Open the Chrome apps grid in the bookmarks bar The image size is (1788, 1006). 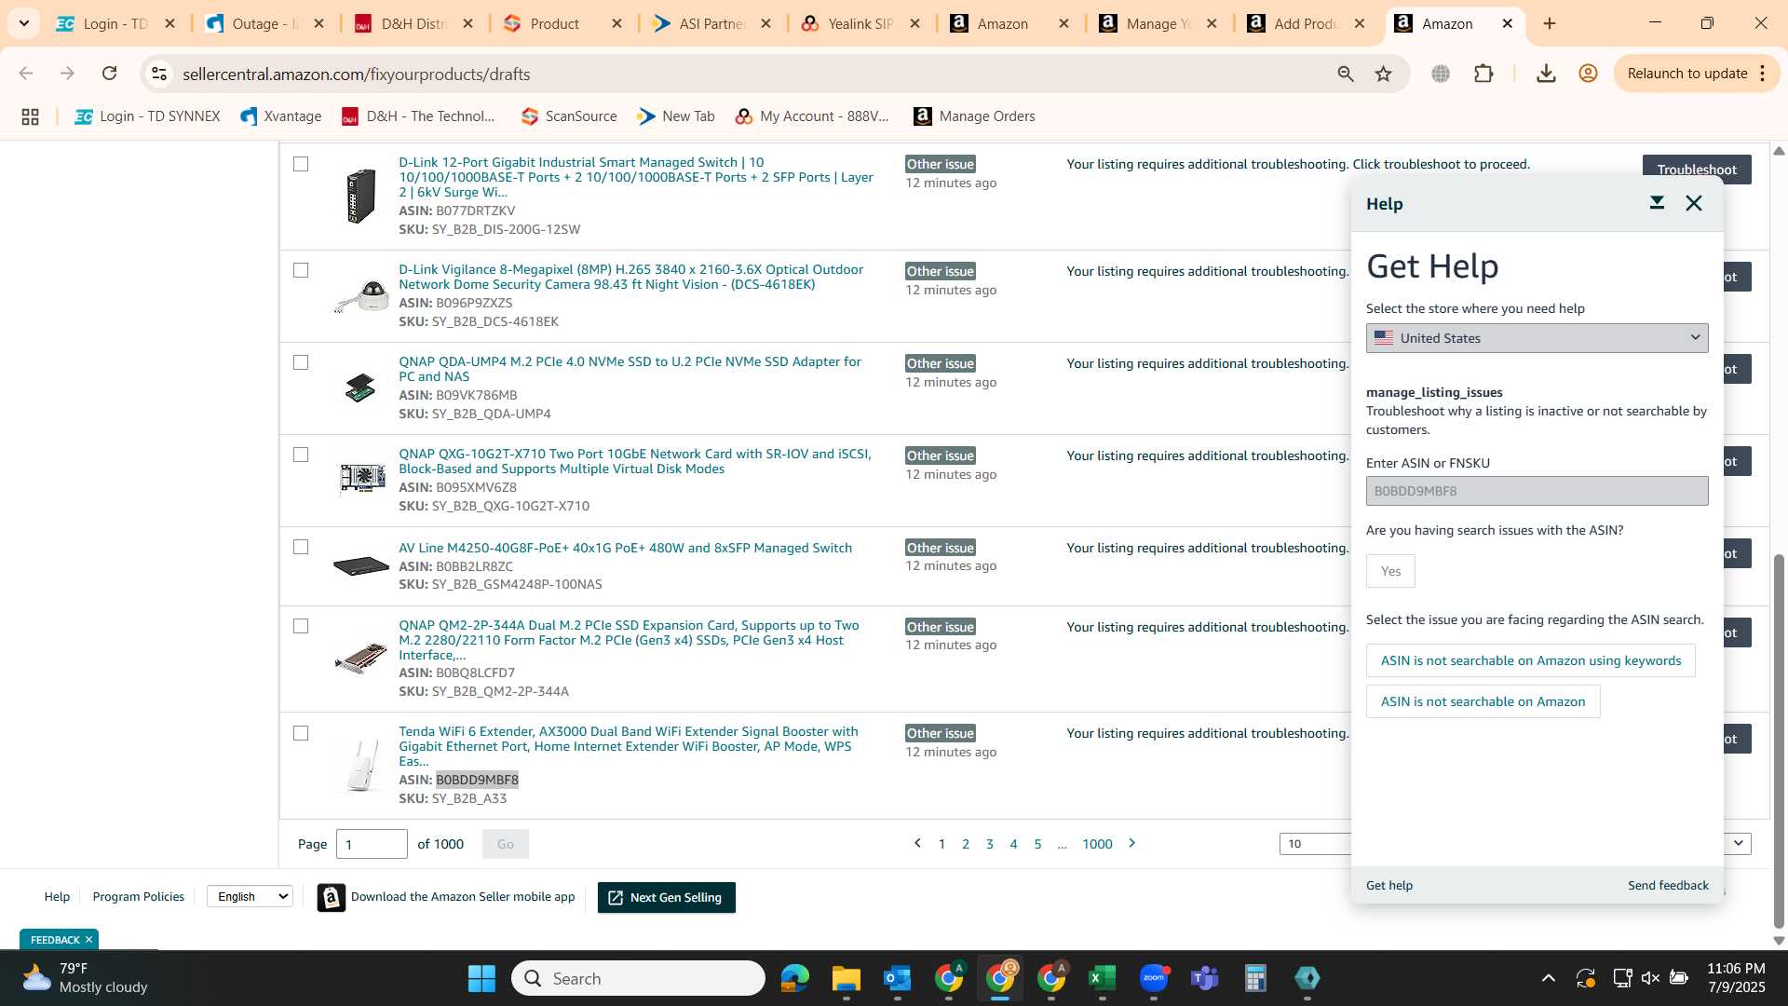click(30, 116)
